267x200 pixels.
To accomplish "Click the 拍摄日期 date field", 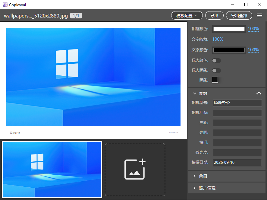I will point(237,163).
